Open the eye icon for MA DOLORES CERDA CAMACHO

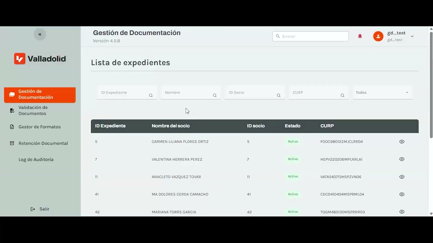coord(402,194)
